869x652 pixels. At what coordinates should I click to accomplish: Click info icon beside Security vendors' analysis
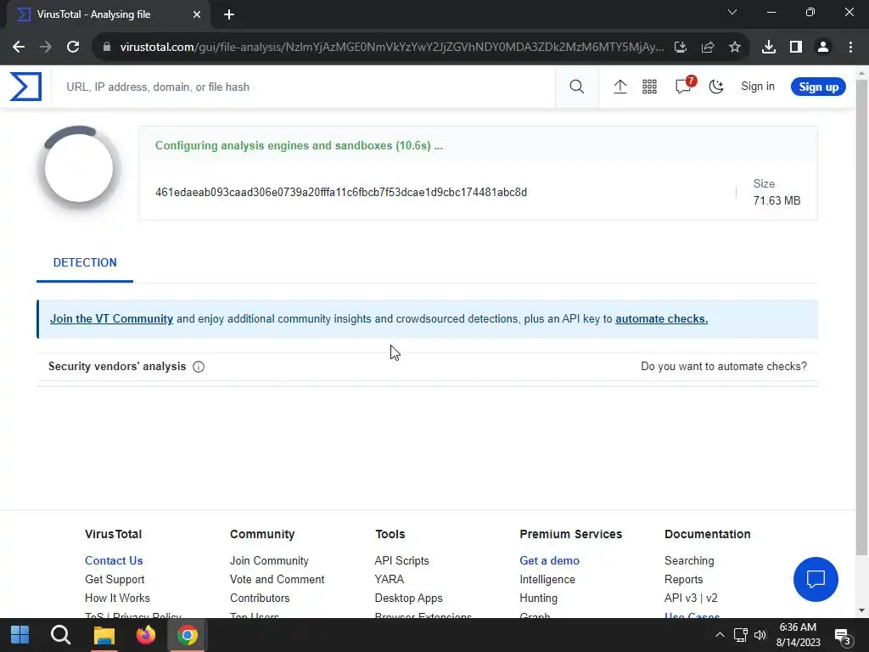(199, 367)
